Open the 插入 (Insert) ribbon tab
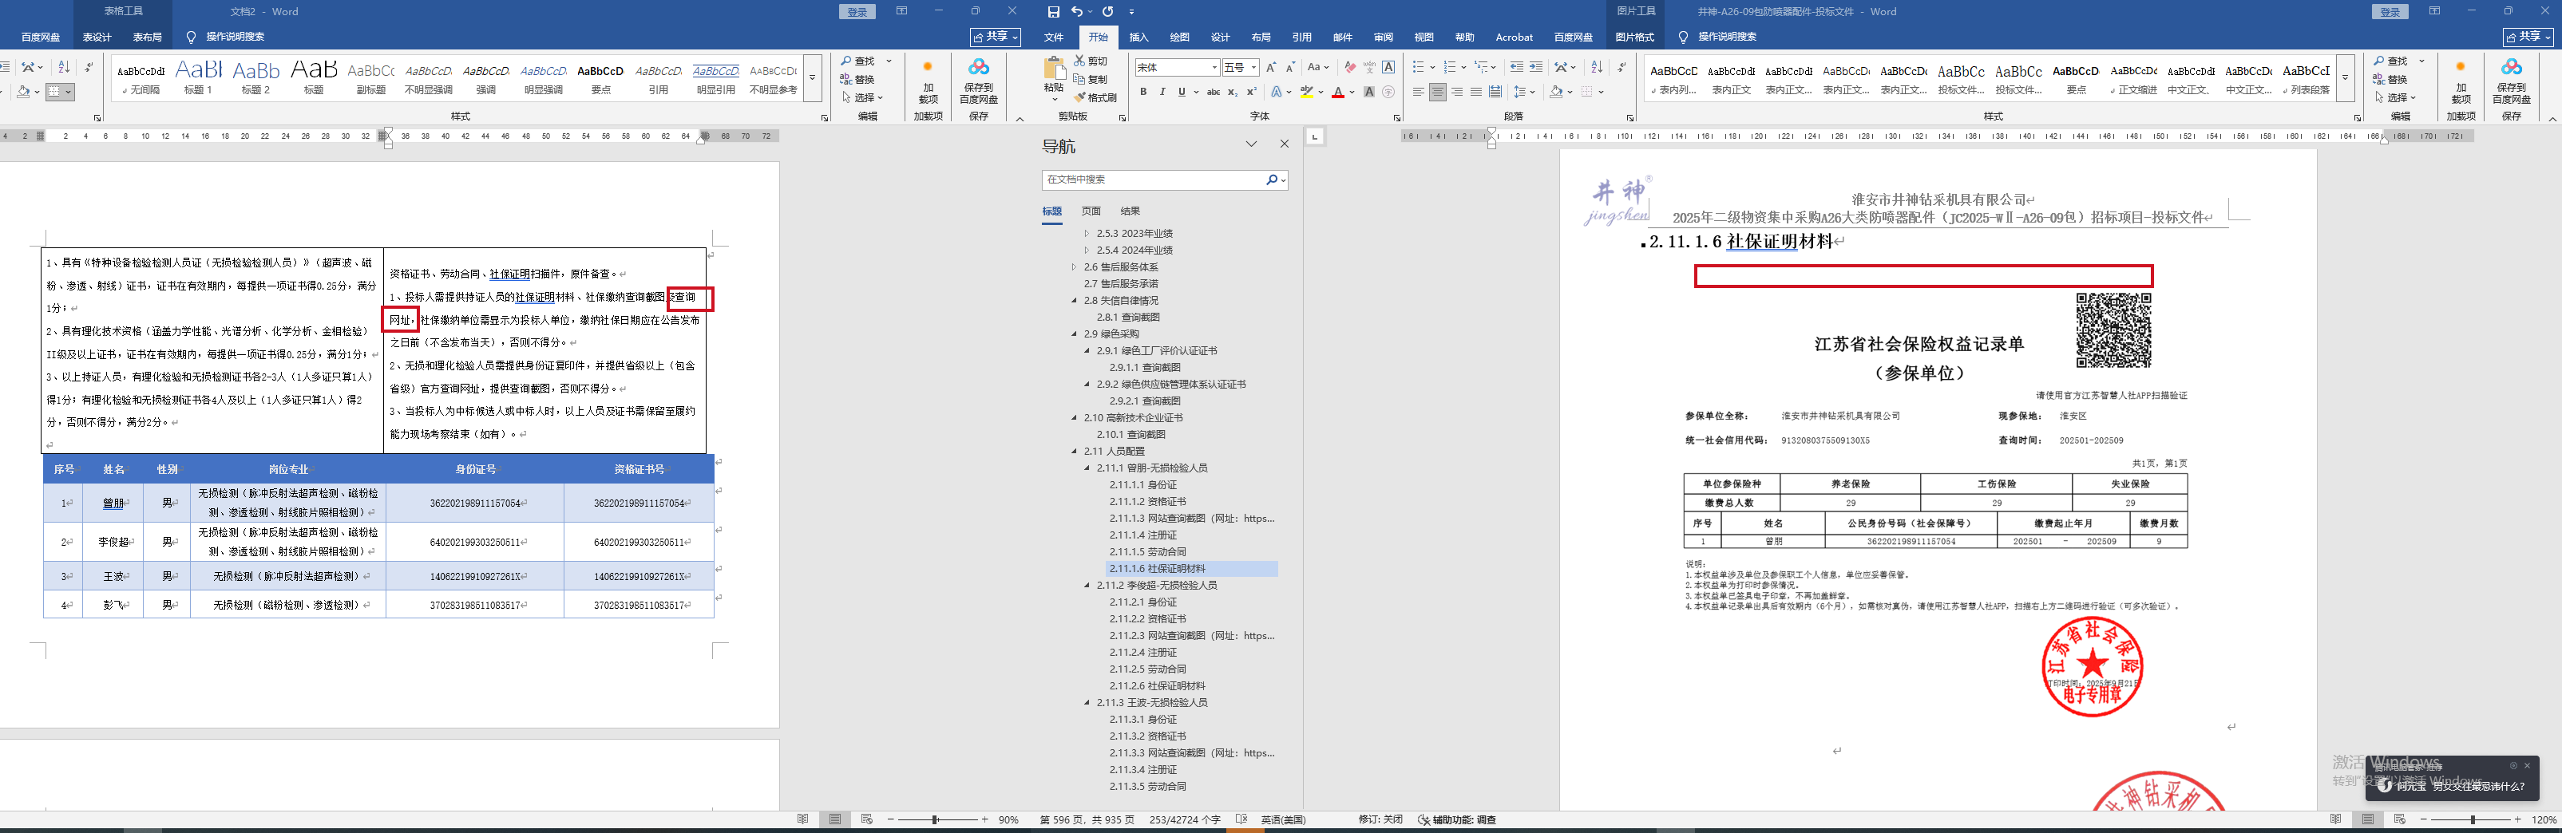The width and height of the screenshot is (2562, 833). point(1138,38)
